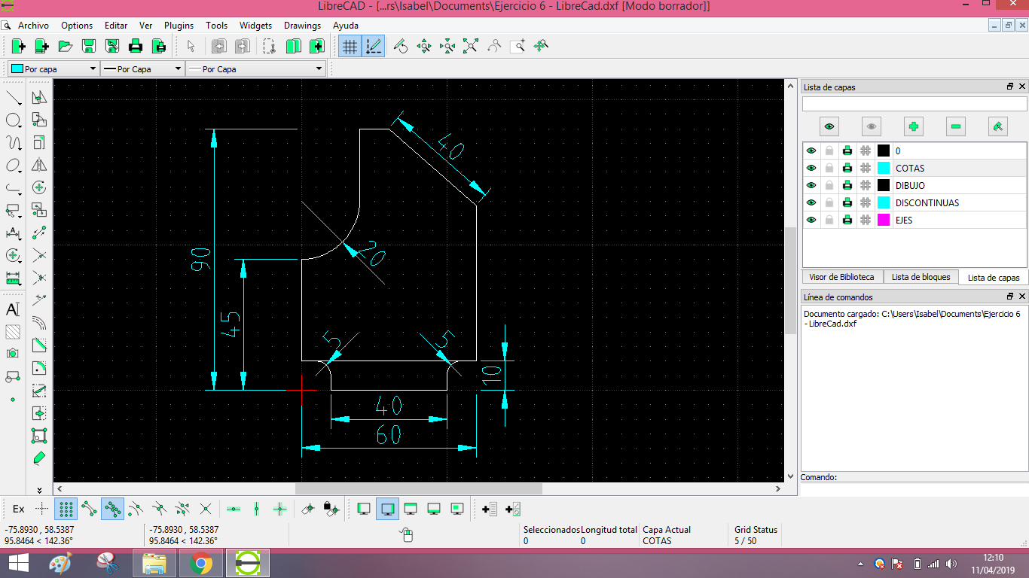Select the Line tool
The height and width of the screenshot is (578, 1029).
point(13,97)
